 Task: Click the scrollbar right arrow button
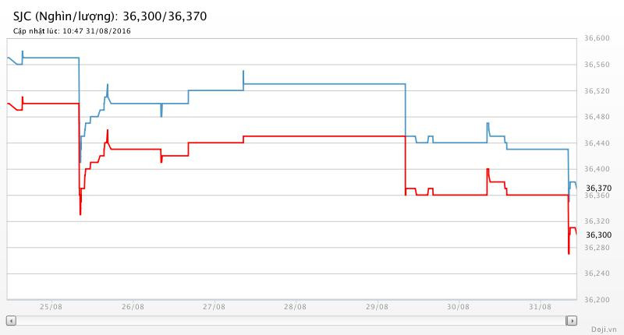point(572,320)
